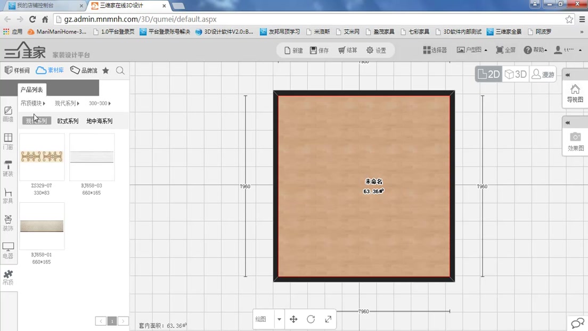The height and width of the screenshot is (331, 588).
Task: Select the 吊顶 ceiling tool in sidebar
Action: coord(8,277)
